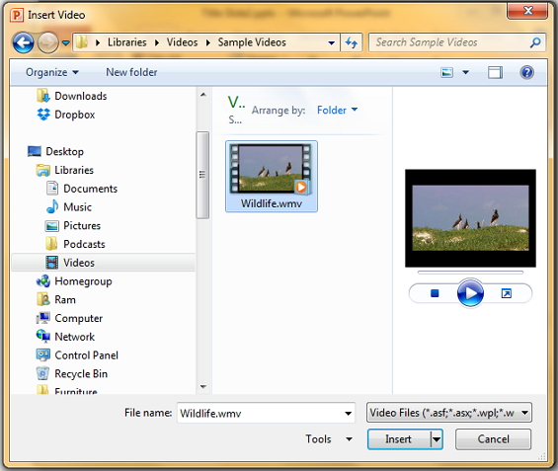Click the Cancel button
This screenshot has height=471, width=558.
(x=493, y=439)
